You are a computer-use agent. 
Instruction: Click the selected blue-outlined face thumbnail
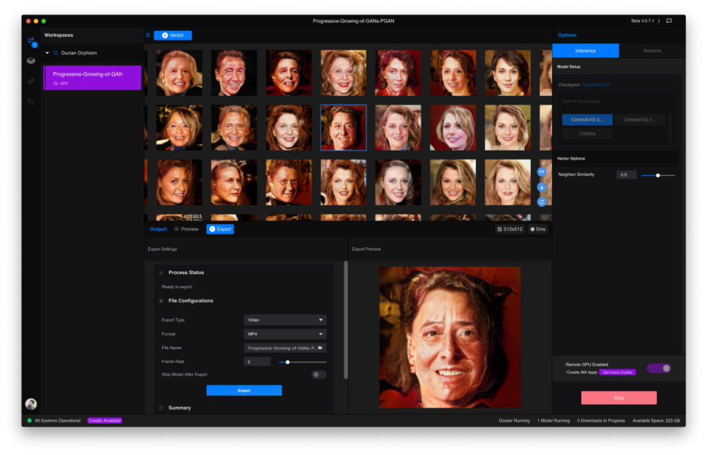click(343, 127)
